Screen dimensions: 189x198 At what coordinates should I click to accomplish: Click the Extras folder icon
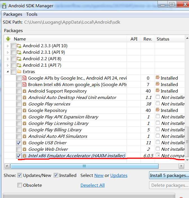(x=19, y=72)
